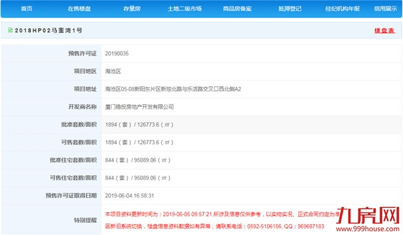This screenshot has width=403, height=235.
Task: Click the 批准住宅套数/面积 row label
Action: (74, 160)
